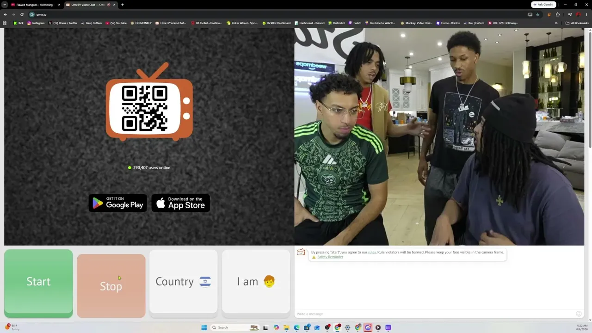Focus the Write a message field
The image size is (592, 333).
tap(435, 314)
